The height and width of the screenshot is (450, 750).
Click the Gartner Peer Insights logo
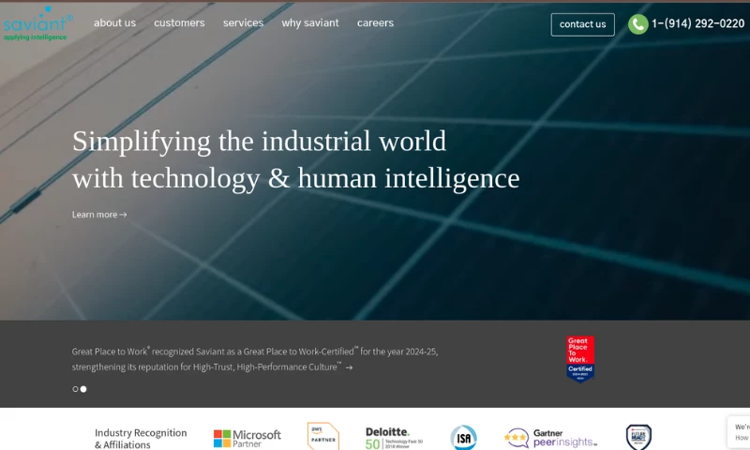pos(550,438)
